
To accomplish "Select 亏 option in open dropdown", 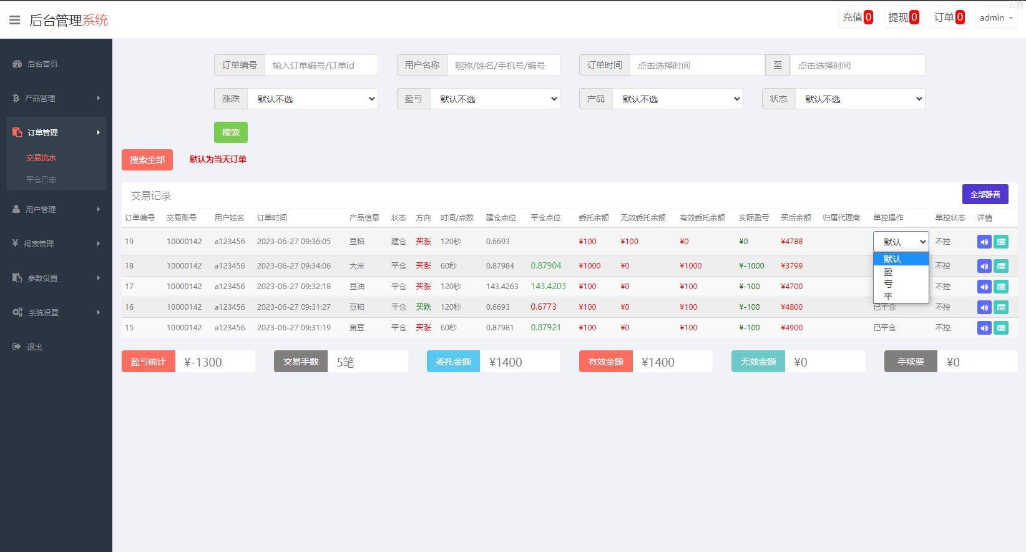I will click(x=888, y=284).
